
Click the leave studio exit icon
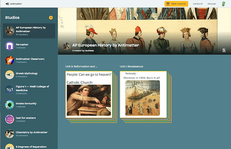(224, 50)
